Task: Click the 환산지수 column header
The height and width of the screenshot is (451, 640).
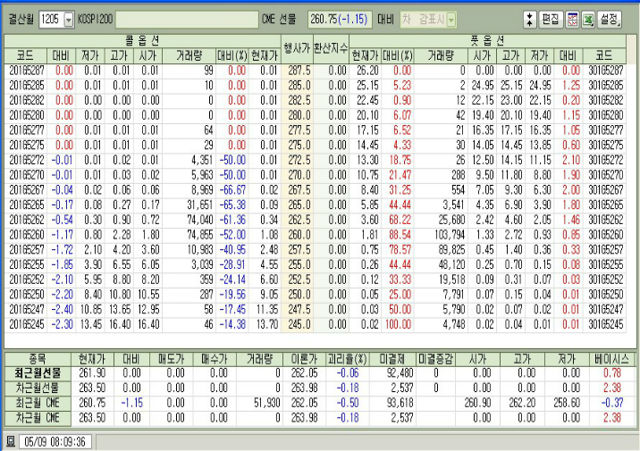Action: (330, 48)
